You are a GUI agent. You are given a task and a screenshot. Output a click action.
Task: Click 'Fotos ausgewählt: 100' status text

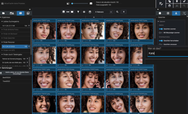(103, 5)
